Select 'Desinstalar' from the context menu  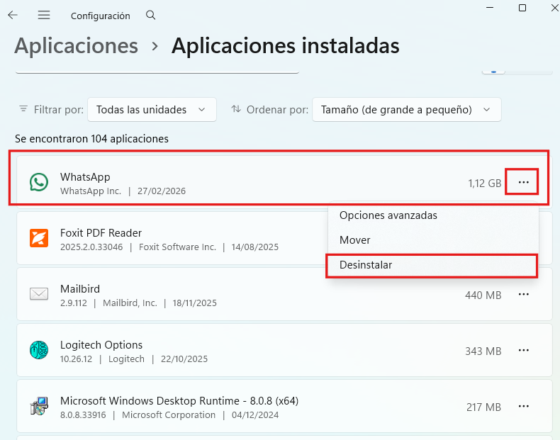(x=366, y=265)
